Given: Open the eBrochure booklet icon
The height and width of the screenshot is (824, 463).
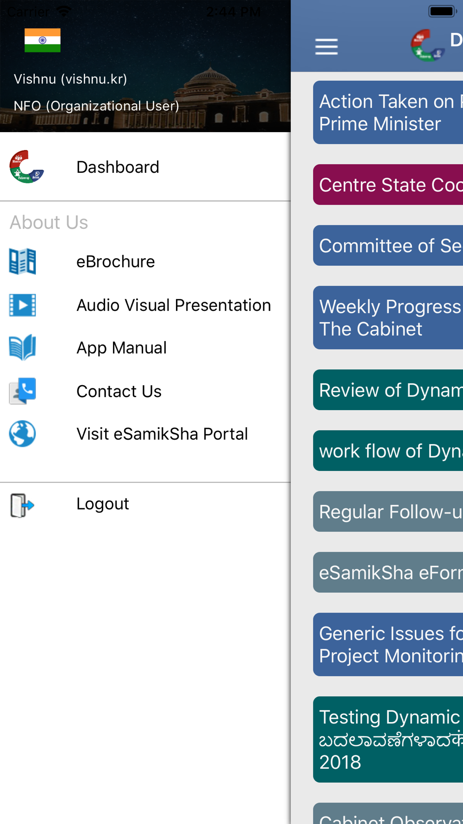Looking at the screenshot, I should (x=22, y=261).
